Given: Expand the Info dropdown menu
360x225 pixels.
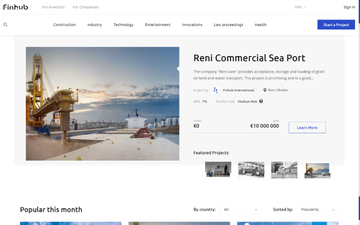Looking at the screenshot, I should (300, 7).
